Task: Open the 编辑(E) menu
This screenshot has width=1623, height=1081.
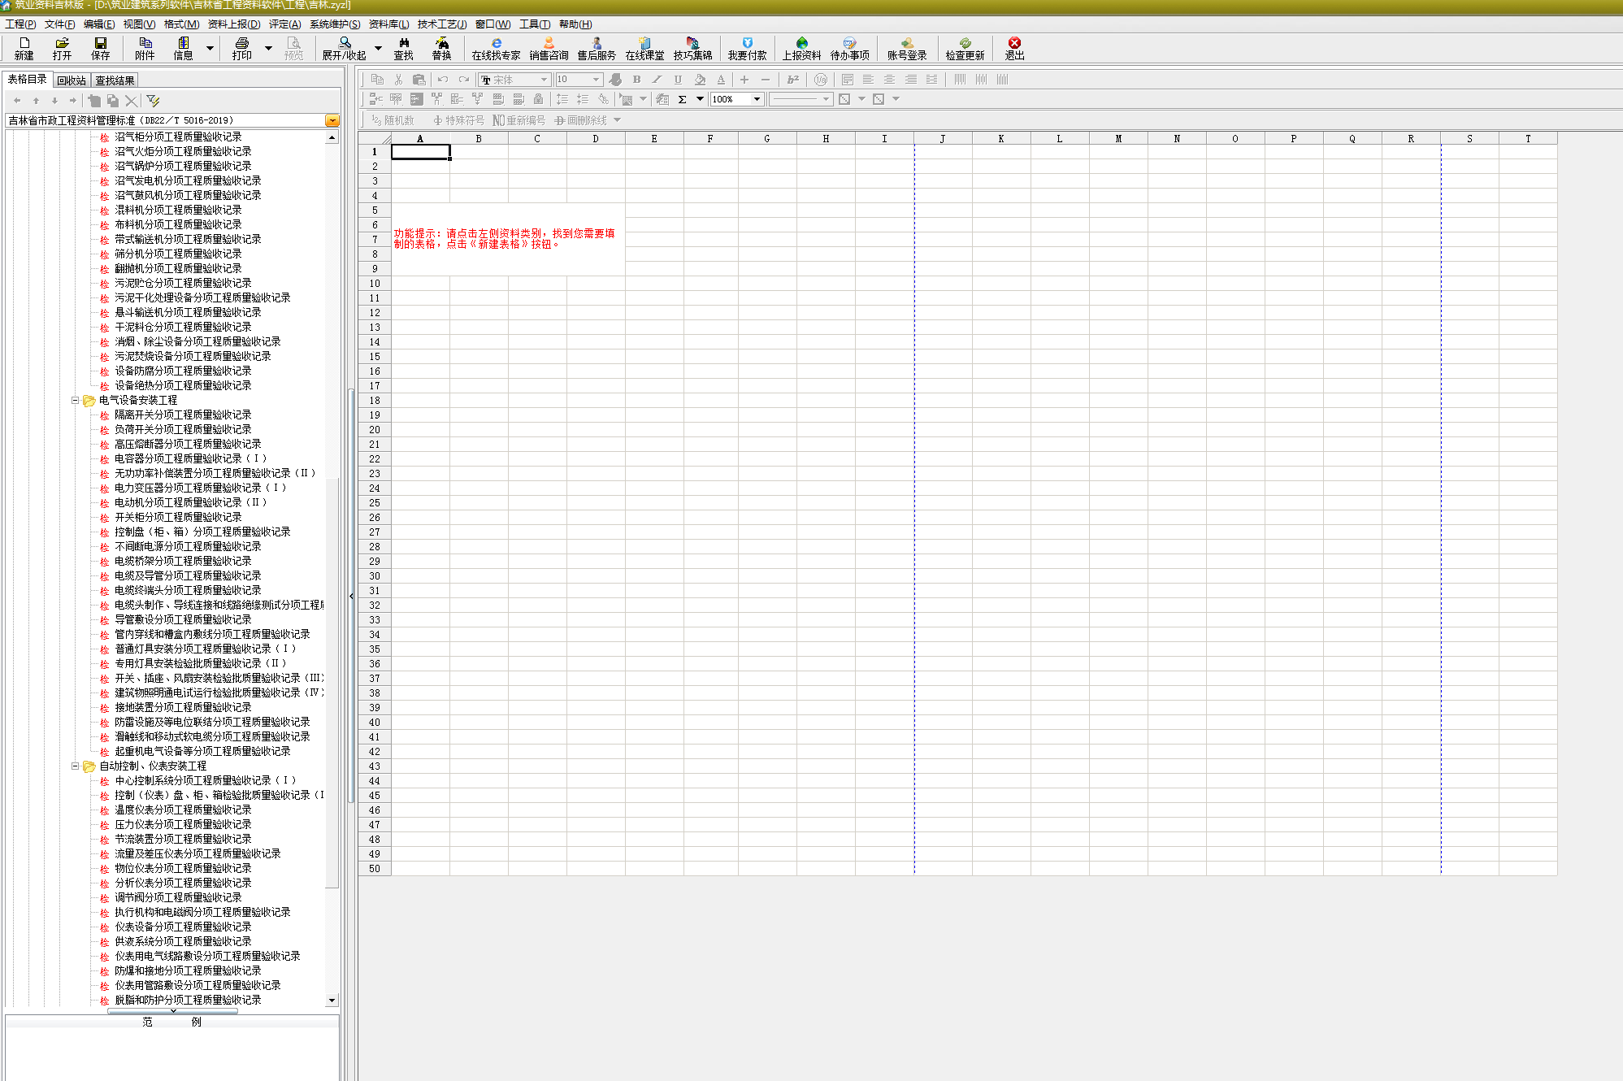Action: (x=99, y=24)
